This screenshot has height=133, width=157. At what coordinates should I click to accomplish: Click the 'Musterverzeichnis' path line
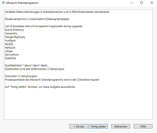coord(37,19)
